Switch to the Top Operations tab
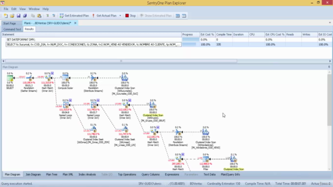Screen dimensions: 333x187 [x=127, y=175]
